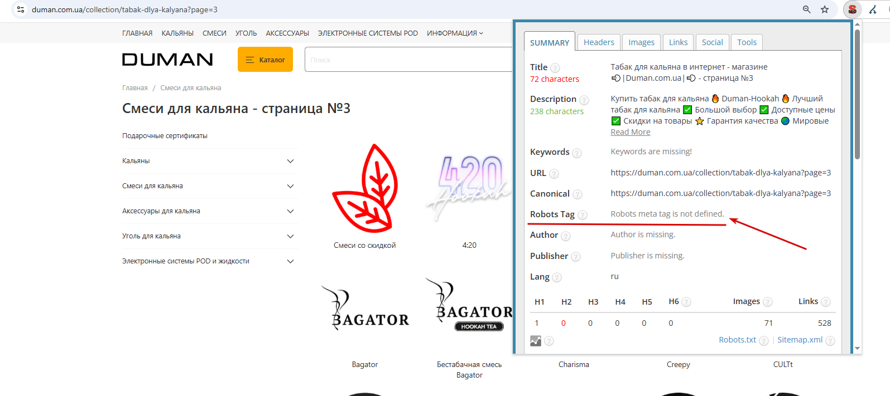
Task: Open Смеси со скидкой leaf thumbnail
Action: coord(365,188)
